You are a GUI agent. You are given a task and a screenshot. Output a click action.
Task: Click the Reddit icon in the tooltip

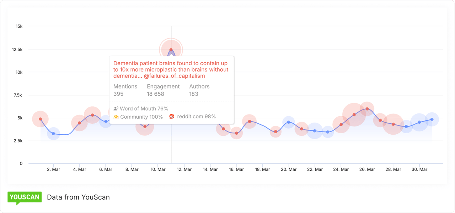(172, 116)
